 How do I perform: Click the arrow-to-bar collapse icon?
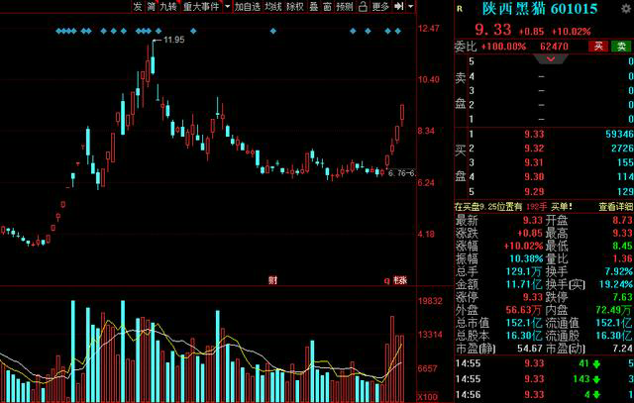(x=398, y=6)
